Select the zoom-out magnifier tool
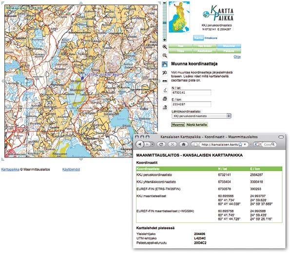Screen dimensions: 290x256 tap(165, 55)
